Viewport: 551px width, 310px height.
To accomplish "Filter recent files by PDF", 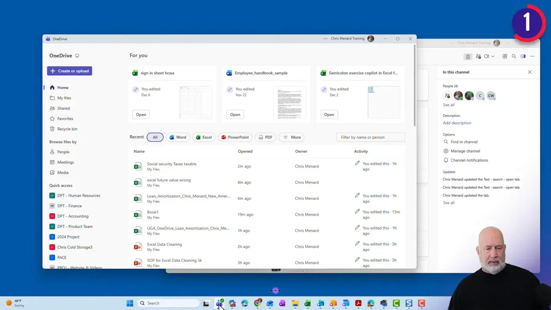I will point(265,137).
